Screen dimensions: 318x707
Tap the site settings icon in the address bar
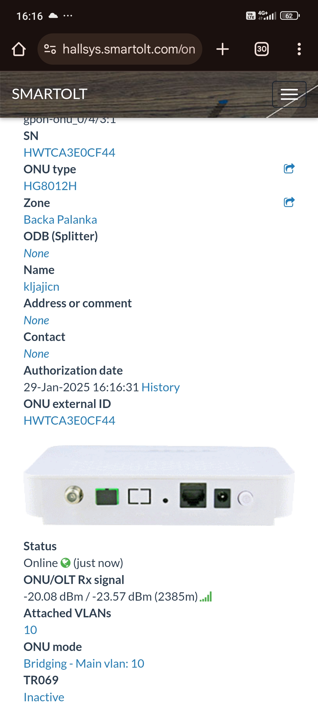[50, 49]
